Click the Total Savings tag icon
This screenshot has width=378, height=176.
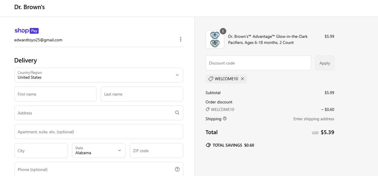click(208, 145)
